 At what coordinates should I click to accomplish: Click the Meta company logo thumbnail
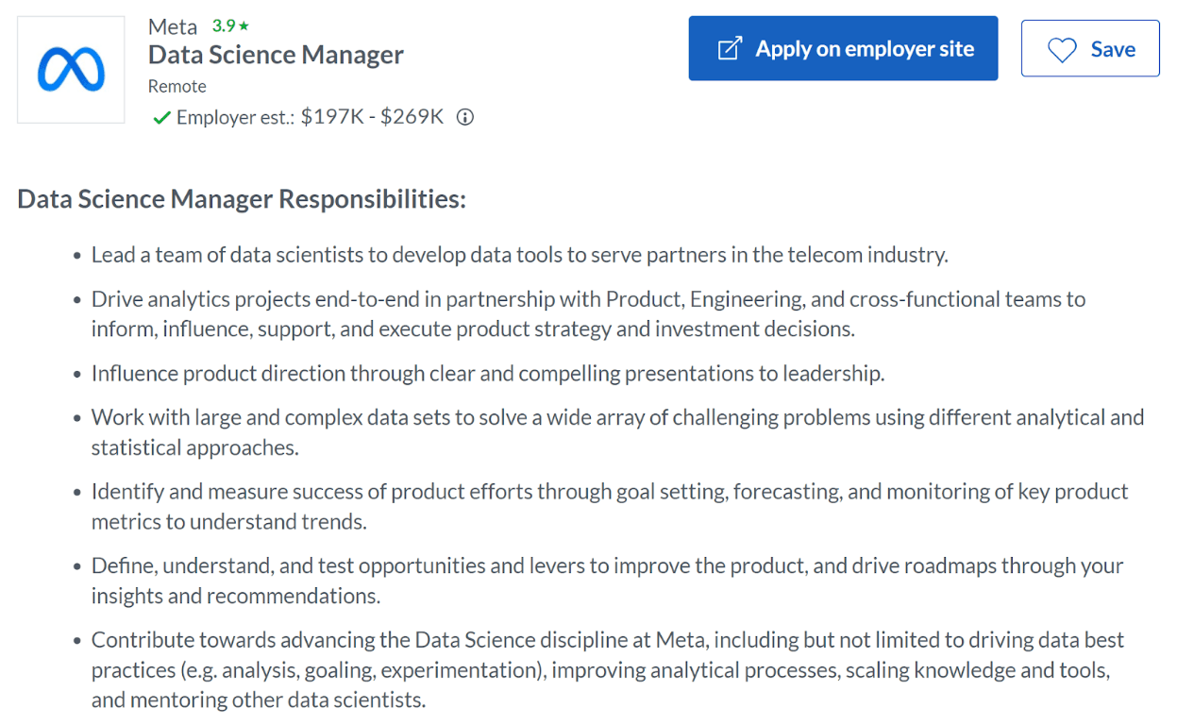[x=70, y=69]
